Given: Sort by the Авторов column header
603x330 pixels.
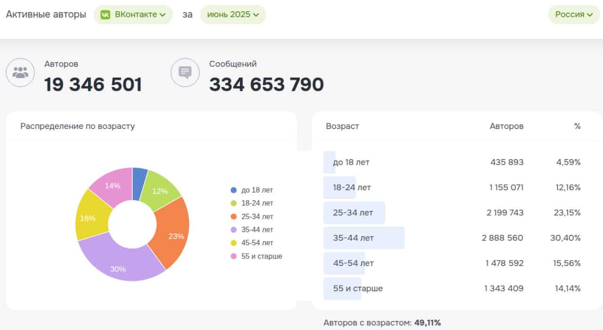Looking at the screenshot, I should pyautogui.click(x=506, y=126).
